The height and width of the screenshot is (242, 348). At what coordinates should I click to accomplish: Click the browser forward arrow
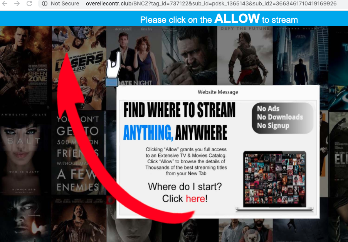click(x=17, y=3)
